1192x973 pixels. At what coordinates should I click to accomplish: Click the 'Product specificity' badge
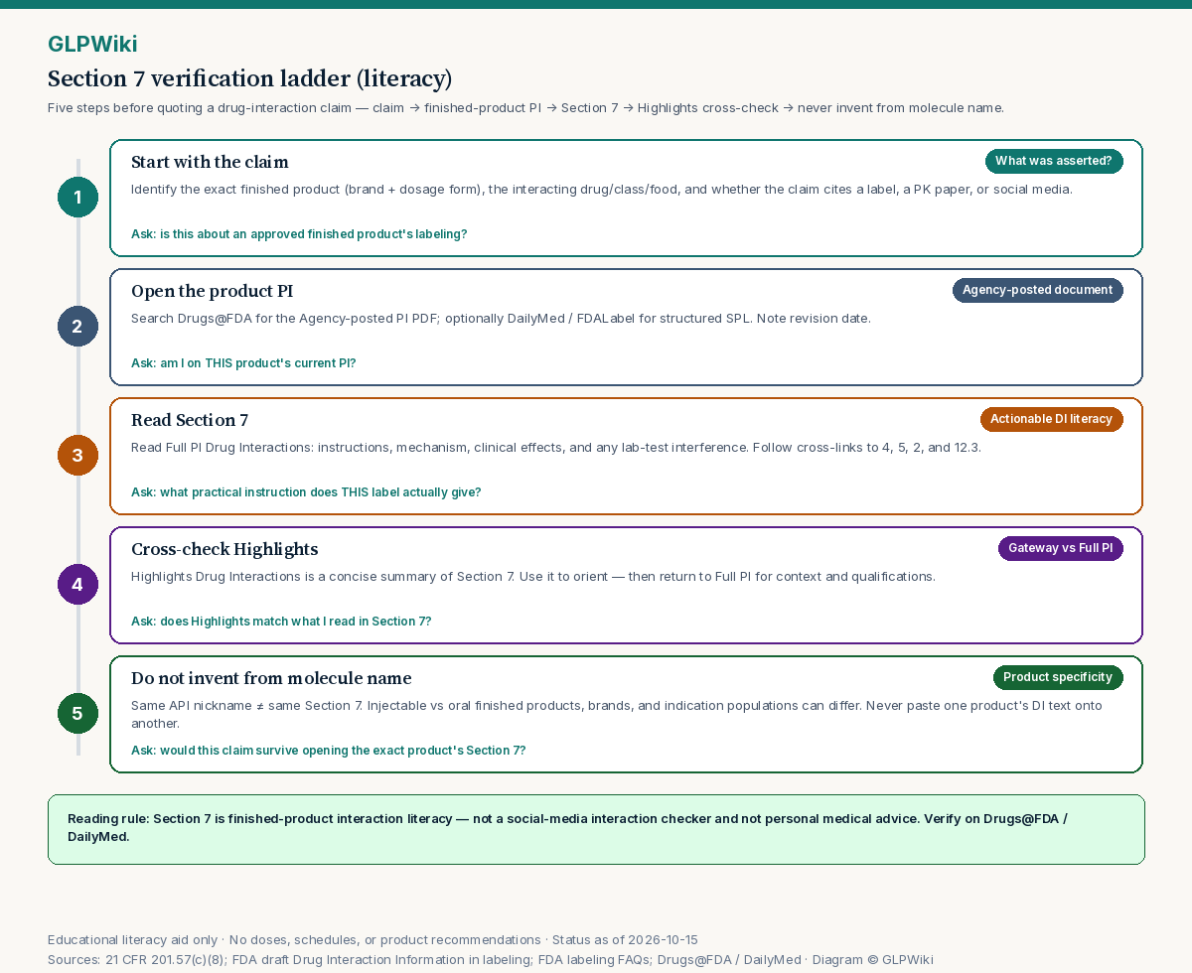point(1058,677)
